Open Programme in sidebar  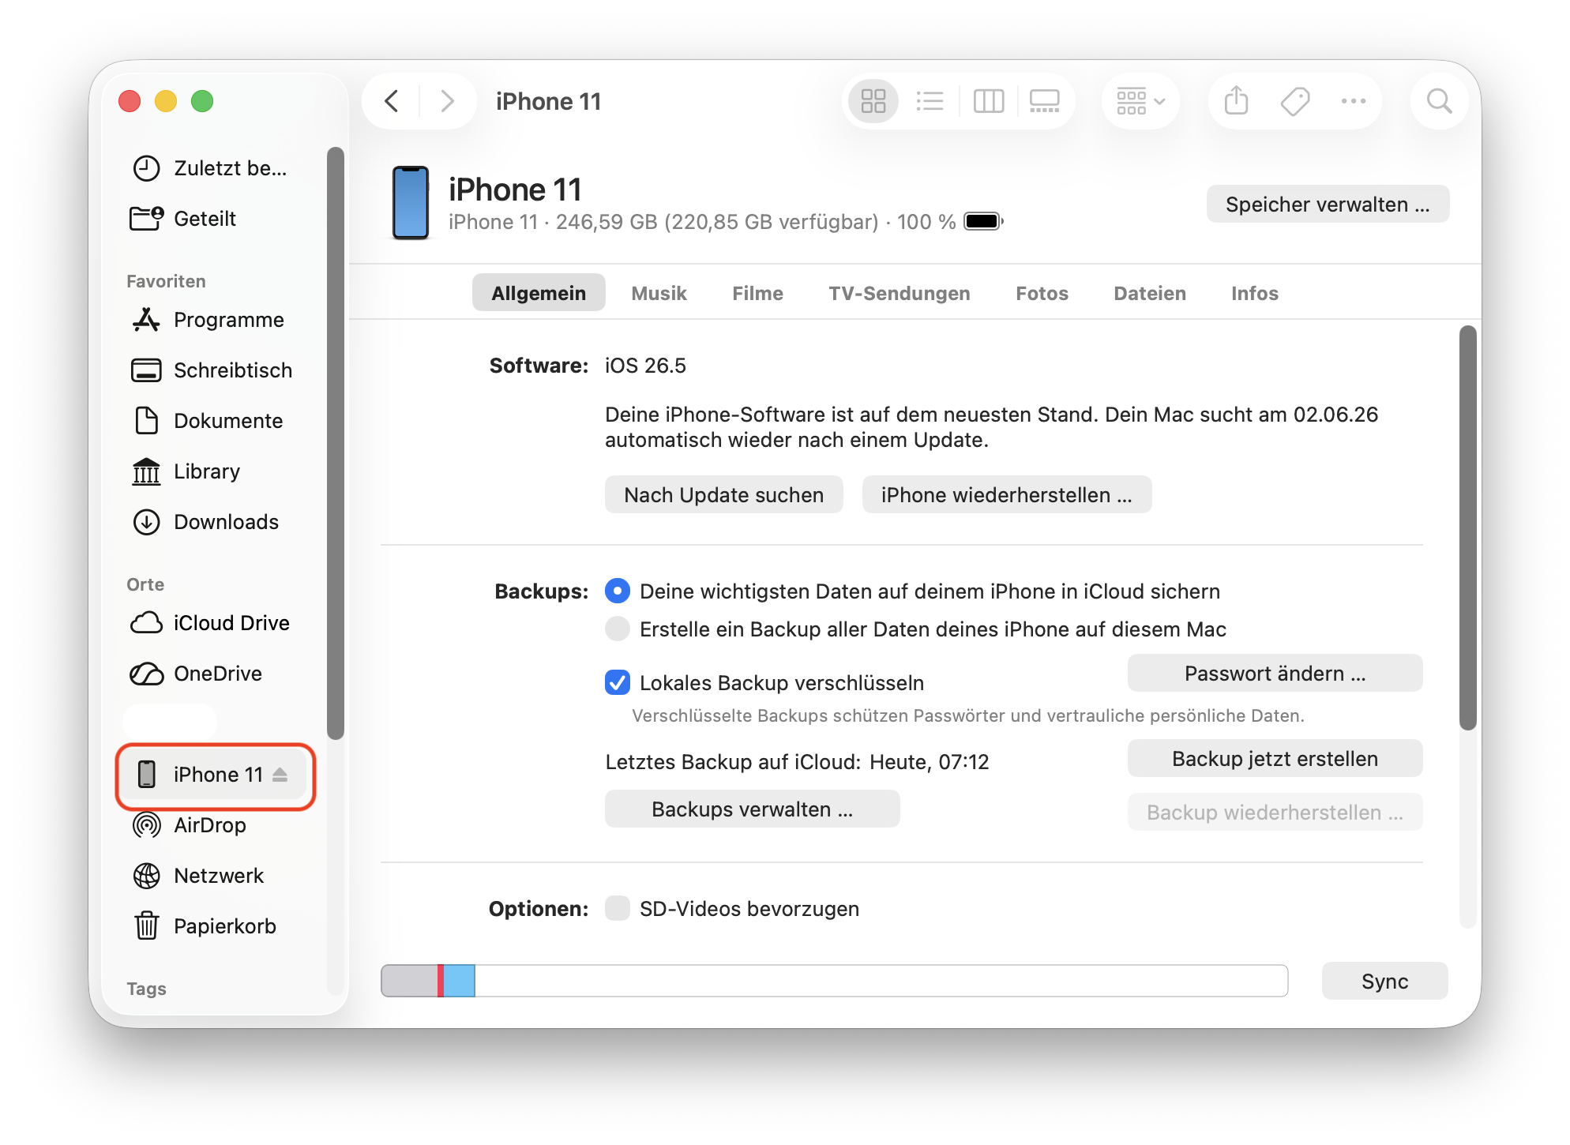click(210, 320)
